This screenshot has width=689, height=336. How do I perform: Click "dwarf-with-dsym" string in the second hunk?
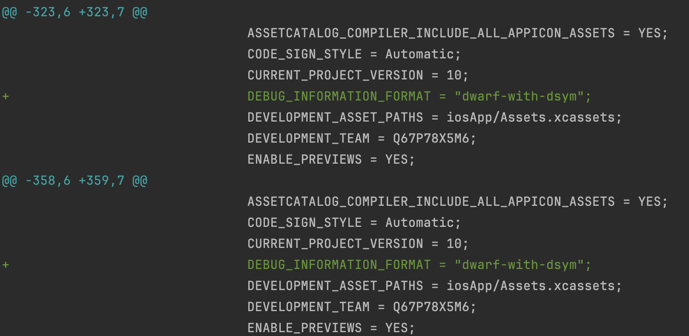click(519, 265)
